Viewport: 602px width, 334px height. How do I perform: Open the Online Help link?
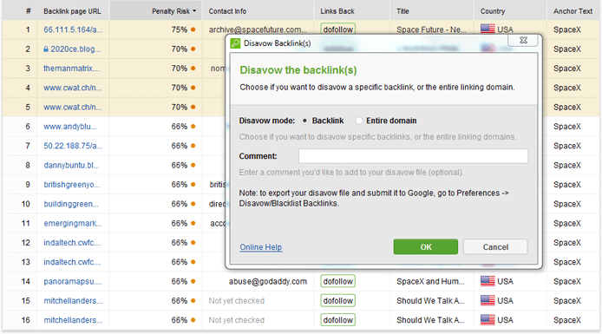[261, 247]
